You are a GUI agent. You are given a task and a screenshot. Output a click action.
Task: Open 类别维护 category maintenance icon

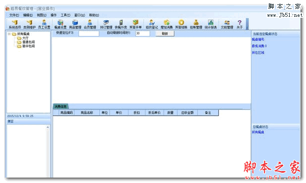(29, 24)
